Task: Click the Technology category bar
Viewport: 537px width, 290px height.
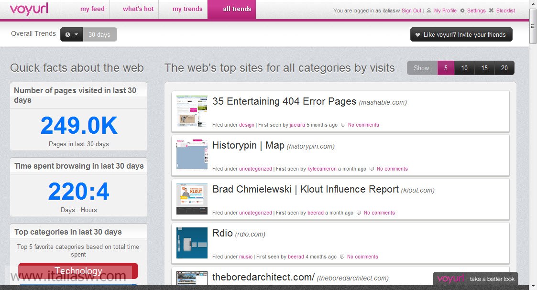Action: click(x=78, y=271)
